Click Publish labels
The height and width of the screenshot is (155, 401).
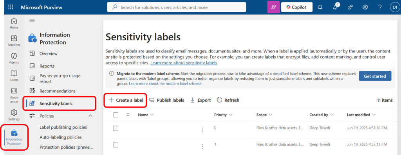pyautogui.click(x=167, y=100)
